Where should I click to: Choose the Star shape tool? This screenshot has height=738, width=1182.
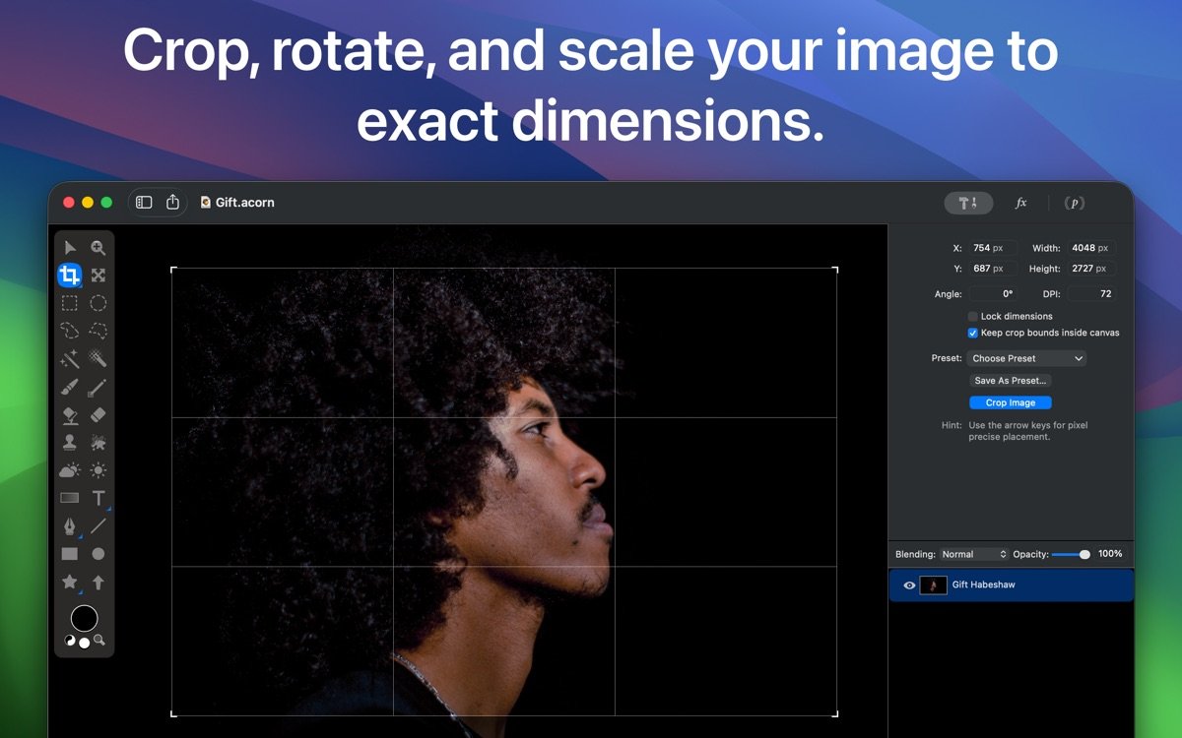coord(70,582)
